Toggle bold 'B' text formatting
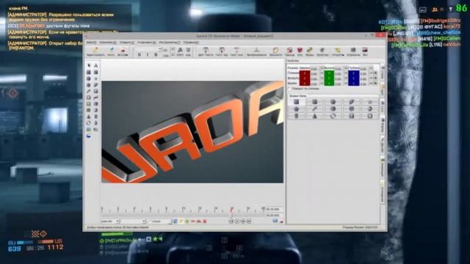 140,54
